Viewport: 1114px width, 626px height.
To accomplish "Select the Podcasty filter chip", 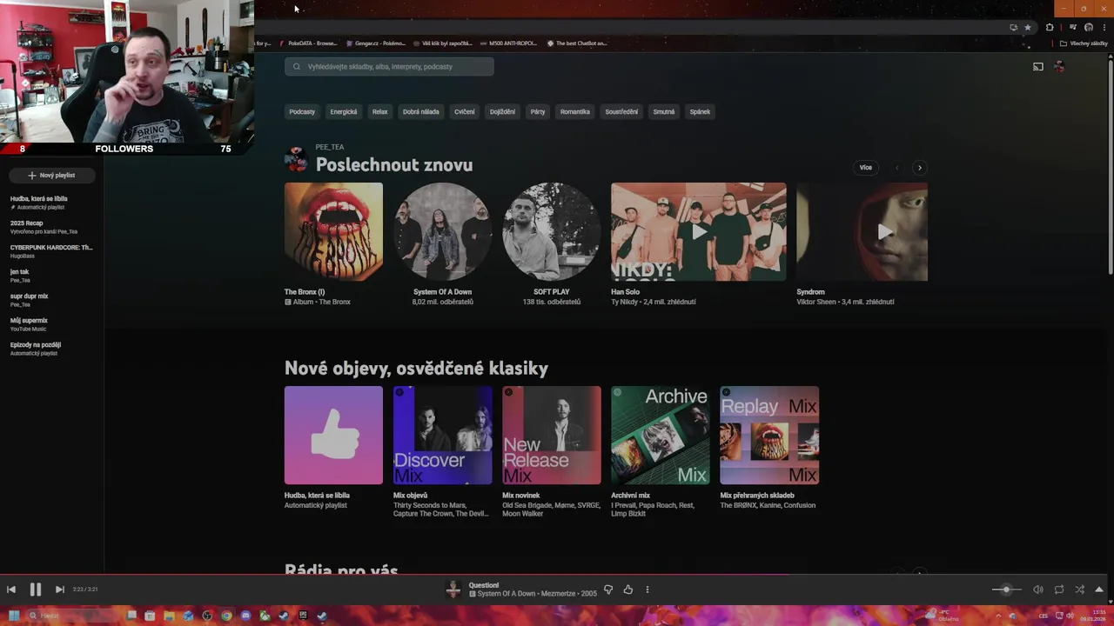I will point(302,111).
